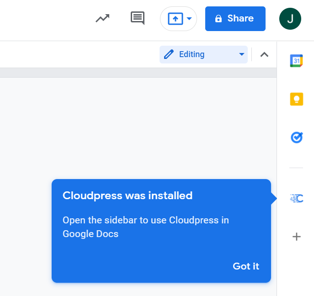Open the Editing mode dropdown
314x296 pixels.
coord(203,54)
